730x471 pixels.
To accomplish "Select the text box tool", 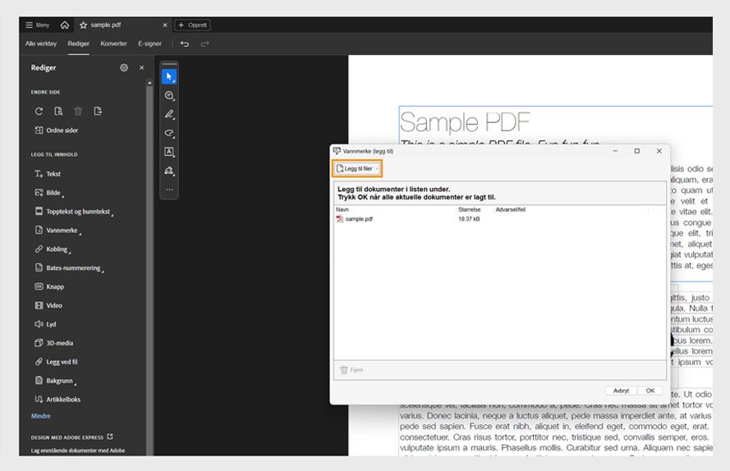I will point(169,152).
